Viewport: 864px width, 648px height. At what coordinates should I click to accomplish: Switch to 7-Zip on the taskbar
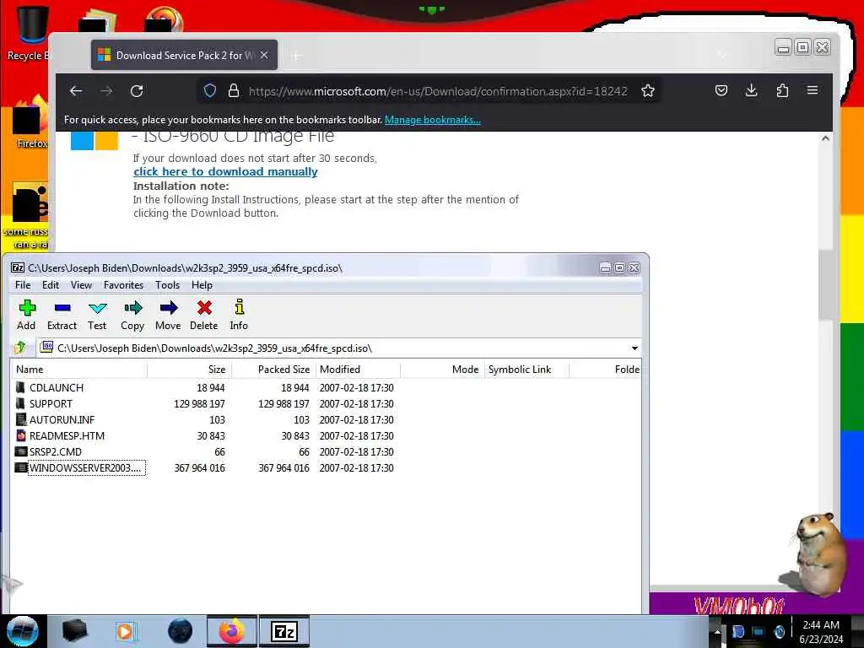tap(284, 631)
